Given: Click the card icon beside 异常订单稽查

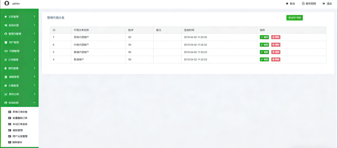Looking at the screenshot, I should pyautogui.click(x=9, y=112).
